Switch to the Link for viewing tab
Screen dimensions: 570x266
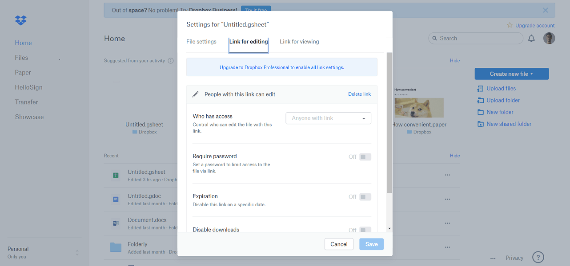(x=299, y=42)
